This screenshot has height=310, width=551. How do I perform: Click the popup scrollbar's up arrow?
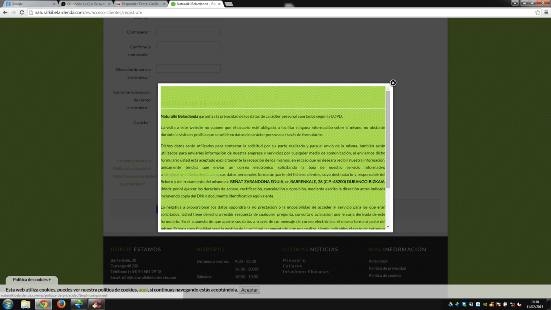pos(388,89)
